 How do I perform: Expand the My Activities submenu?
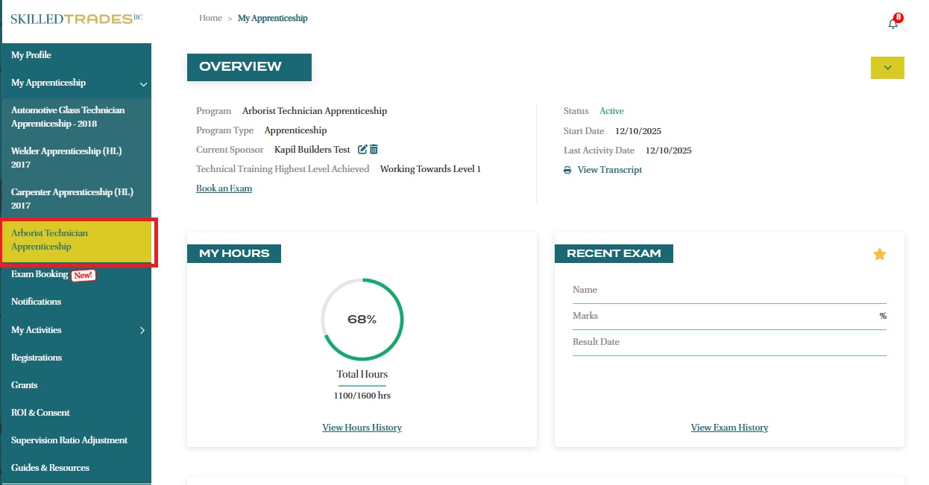pyautogui.click(x=142, y=330)
